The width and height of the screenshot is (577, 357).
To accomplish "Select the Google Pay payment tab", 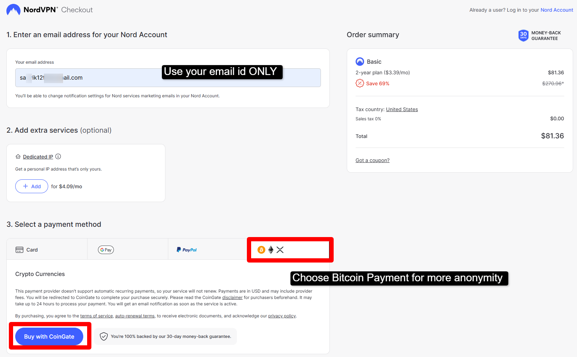I will pos(128,250).
